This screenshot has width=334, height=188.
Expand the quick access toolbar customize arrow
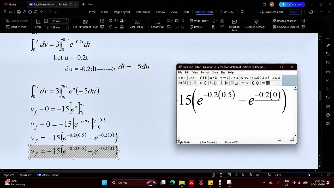55,12
